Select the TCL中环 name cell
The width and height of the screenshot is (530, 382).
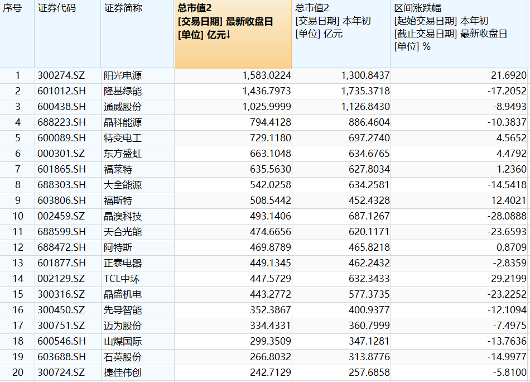tap(122, 279)
